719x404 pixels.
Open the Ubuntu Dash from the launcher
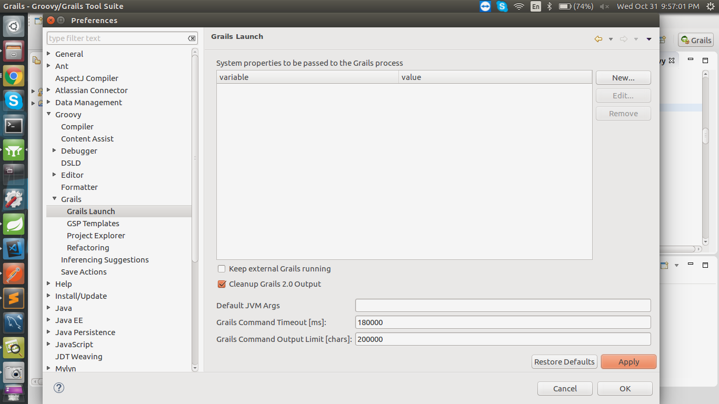tap(14, 25)
